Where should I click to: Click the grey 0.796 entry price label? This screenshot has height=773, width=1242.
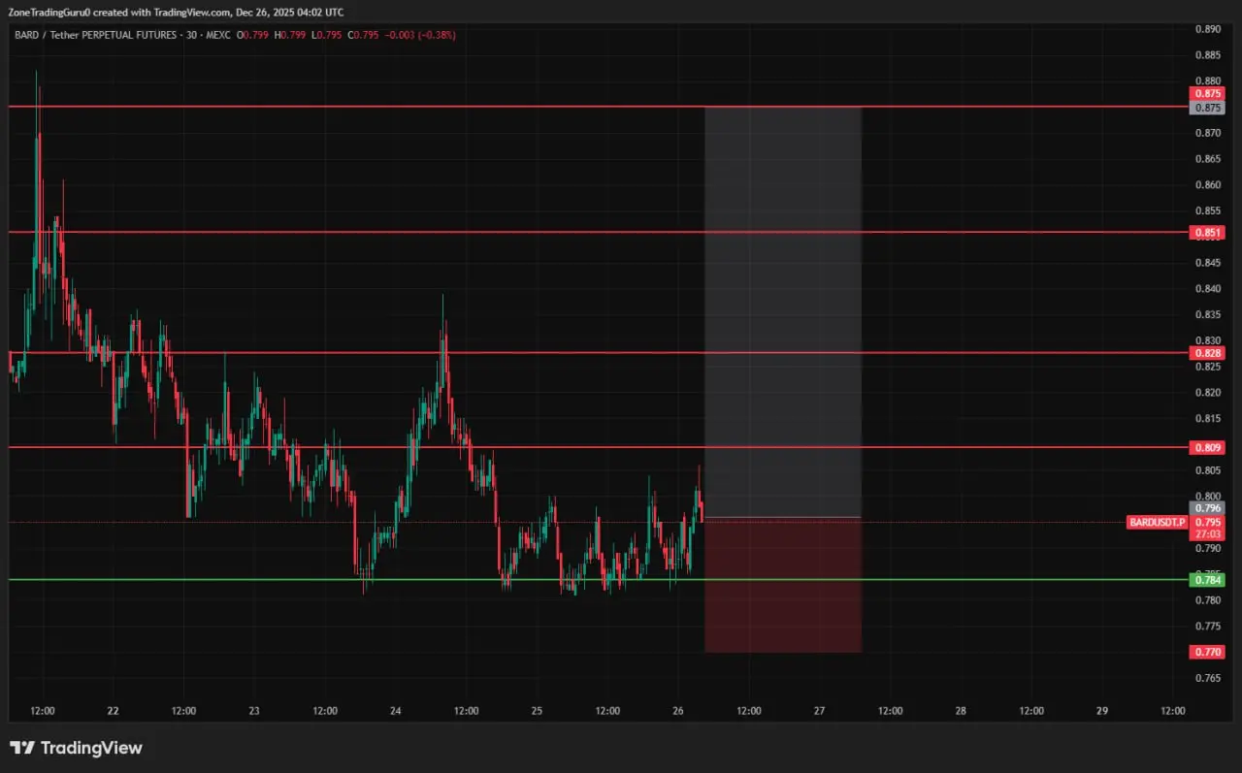pyautogui.click(x=1208, y=508)
